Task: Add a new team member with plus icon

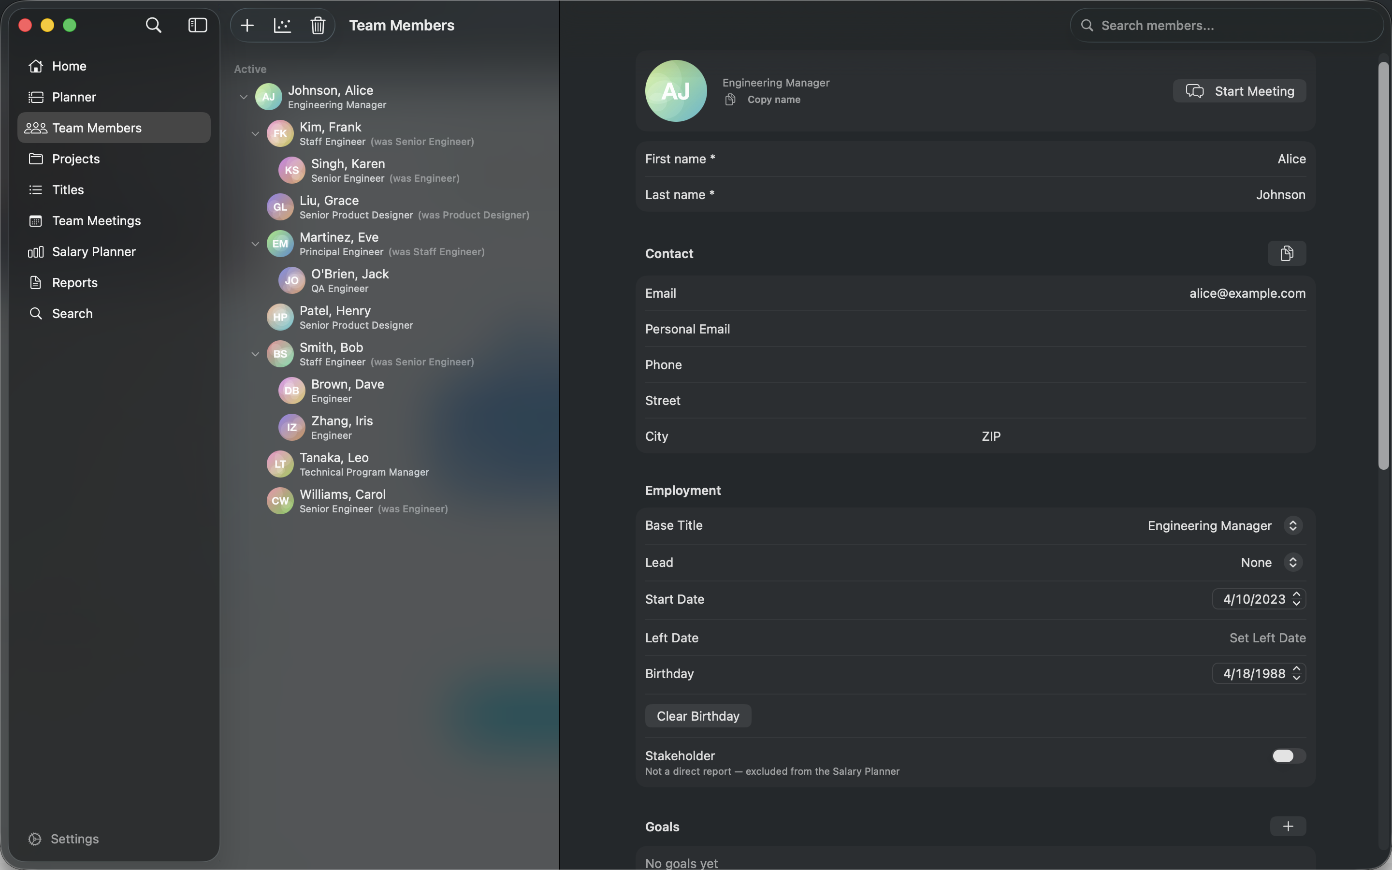Action: click(x=247, y=25)
